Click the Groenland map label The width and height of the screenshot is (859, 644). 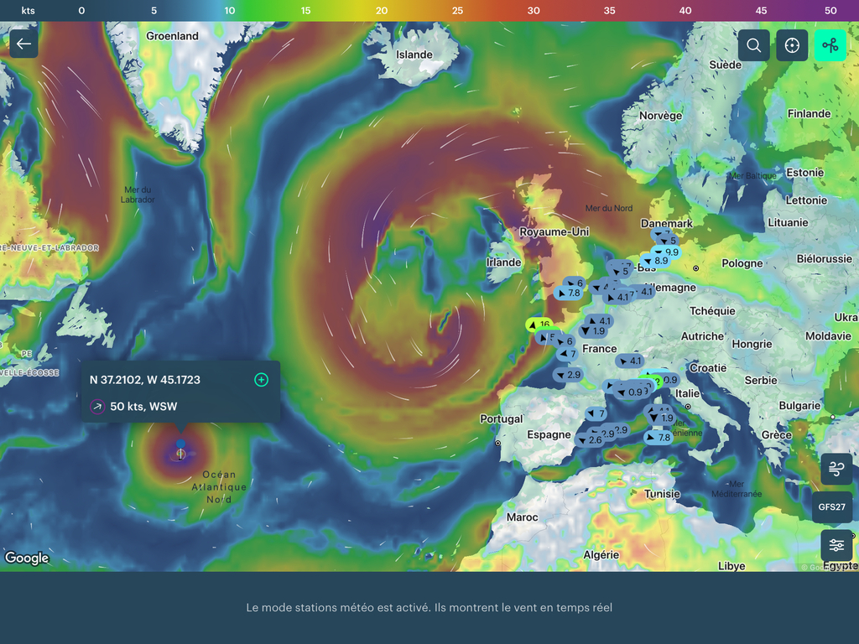pyautogui.click(x=172, y=36)
